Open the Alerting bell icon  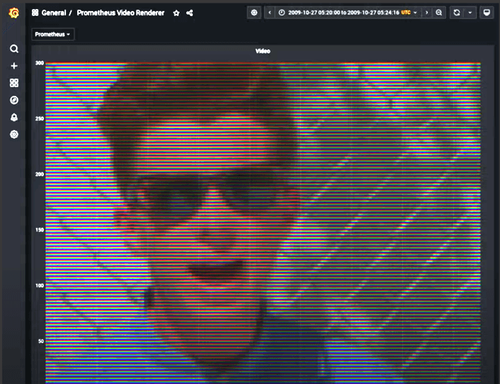click(x=14, y=118)
